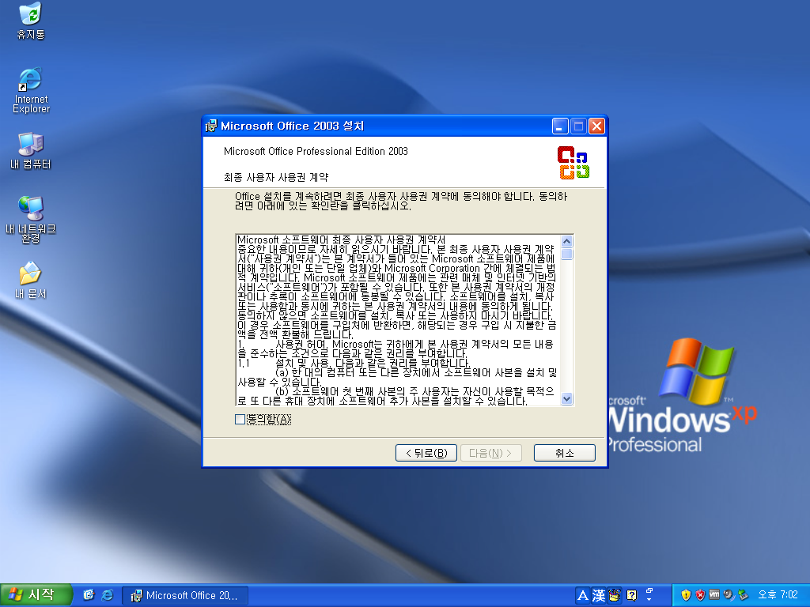
Task: Click the VMware tools tray icon
Action: point(714,595)
